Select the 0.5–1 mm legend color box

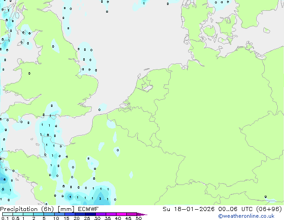click(18, 214)
